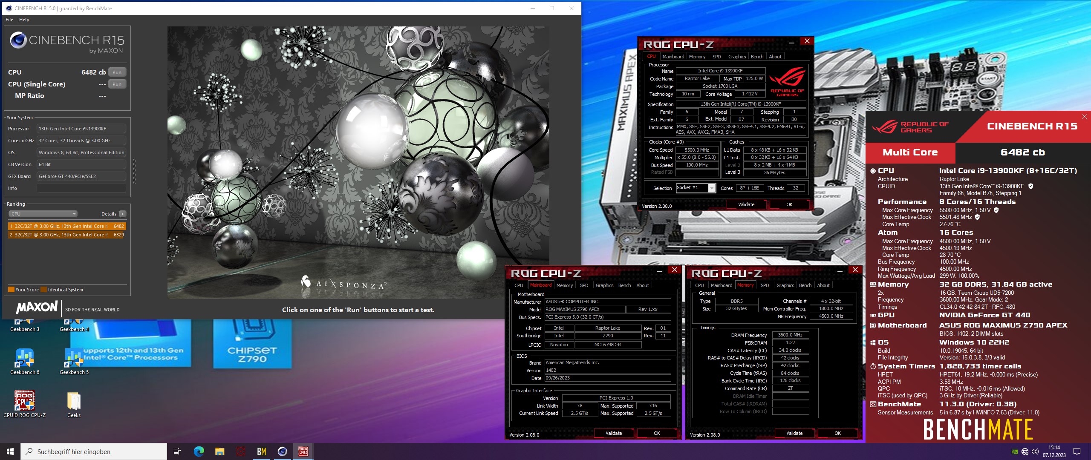Click the red crossed-out taskbar icon
The image size is (1091, 460).
[x=240, y=451]
